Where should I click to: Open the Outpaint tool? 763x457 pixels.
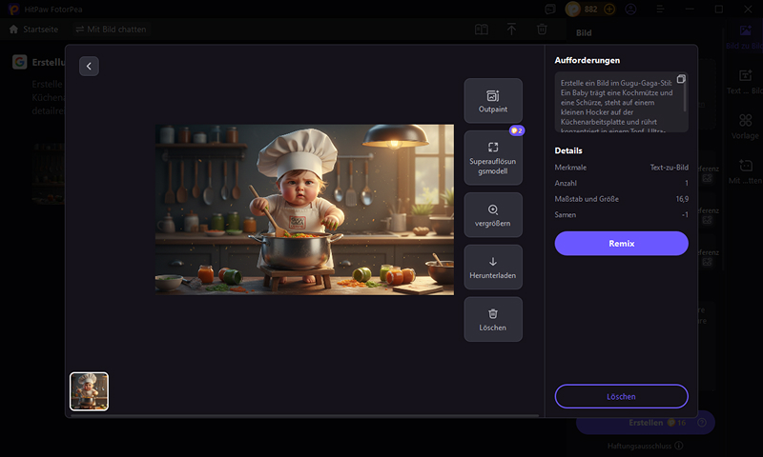tap(493, 101)
